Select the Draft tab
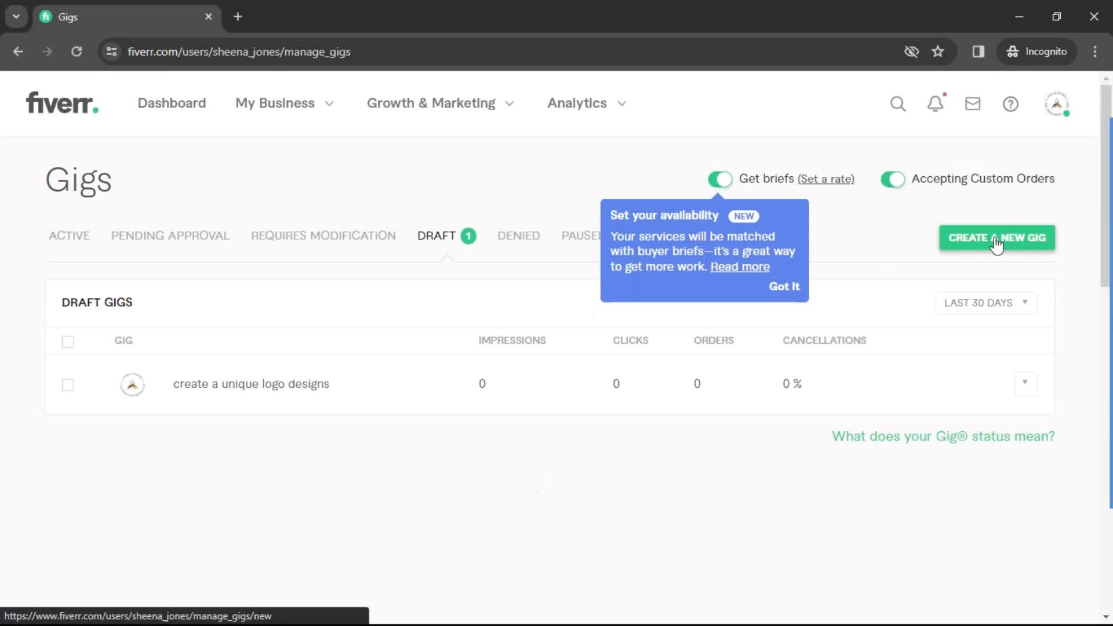 click(446, 236)
